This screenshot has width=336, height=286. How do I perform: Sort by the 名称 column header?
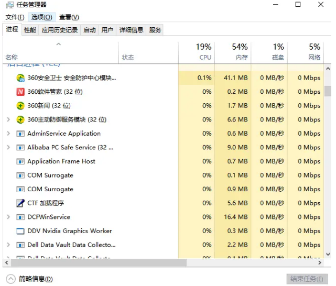click(60, 53)
